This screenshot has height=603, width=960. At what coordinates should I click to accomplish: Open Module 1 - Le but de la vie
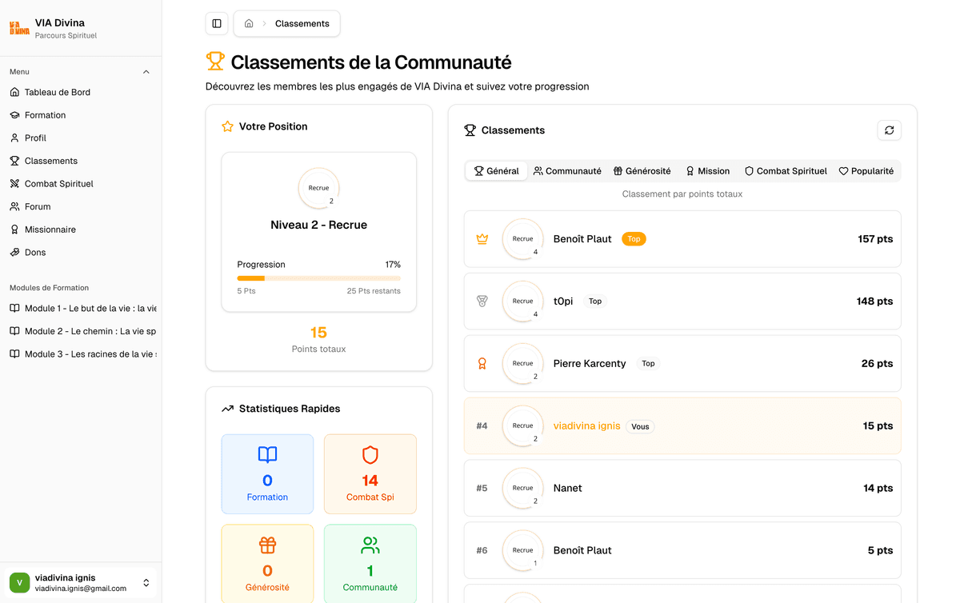pyautogui.click(x=80, y=308)
